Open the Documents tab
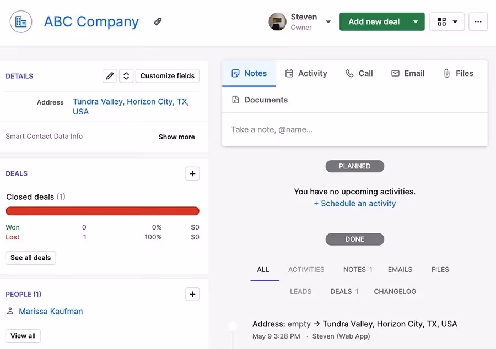The height and width of the screenshot is (349, 496). point(261,100)
